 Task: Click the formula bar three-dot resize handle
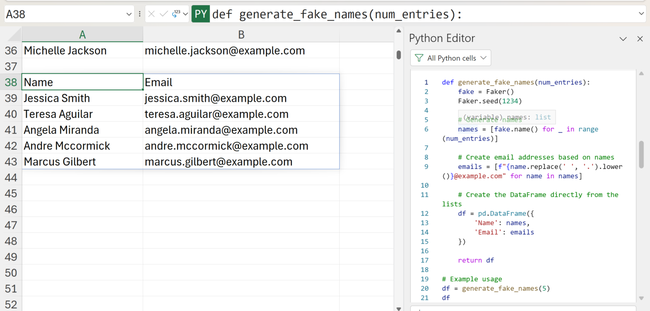click(x=140, y=14)
